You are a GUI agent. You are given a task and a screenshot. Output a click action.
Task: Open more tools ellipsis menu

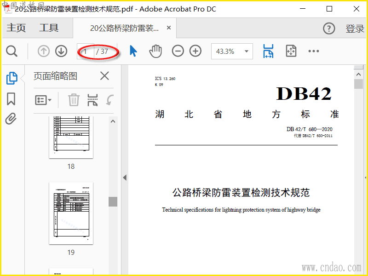pos(314,51)
